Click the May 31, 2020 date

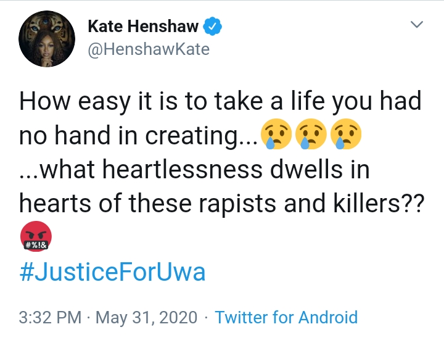[x=146, y=317]
